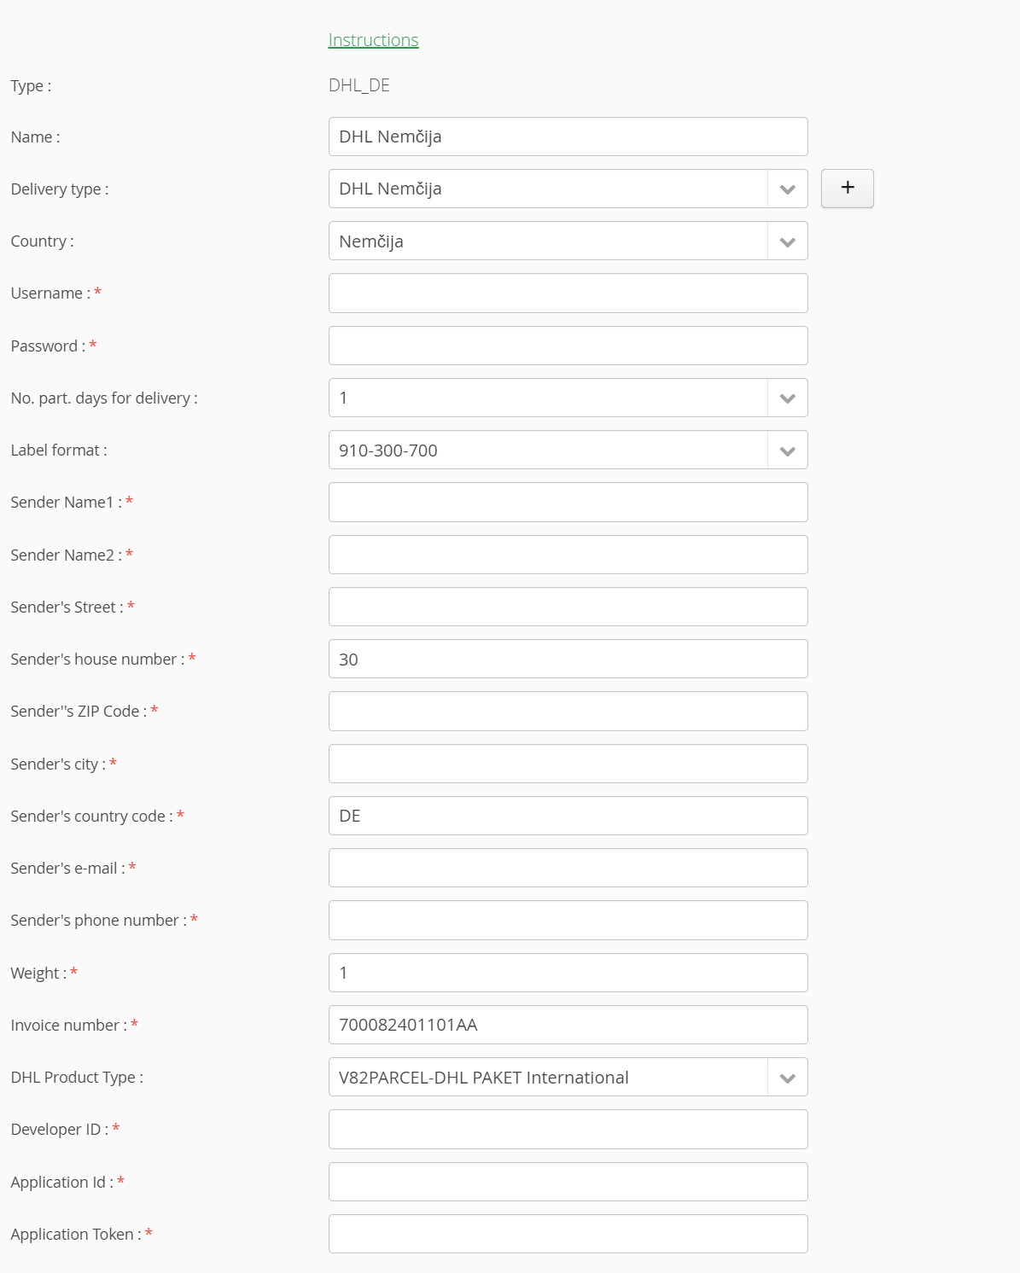Edit the Sender's country code field
Image resolution: width=1020 pixels, height=1273 pixels.
pos(568,816)
